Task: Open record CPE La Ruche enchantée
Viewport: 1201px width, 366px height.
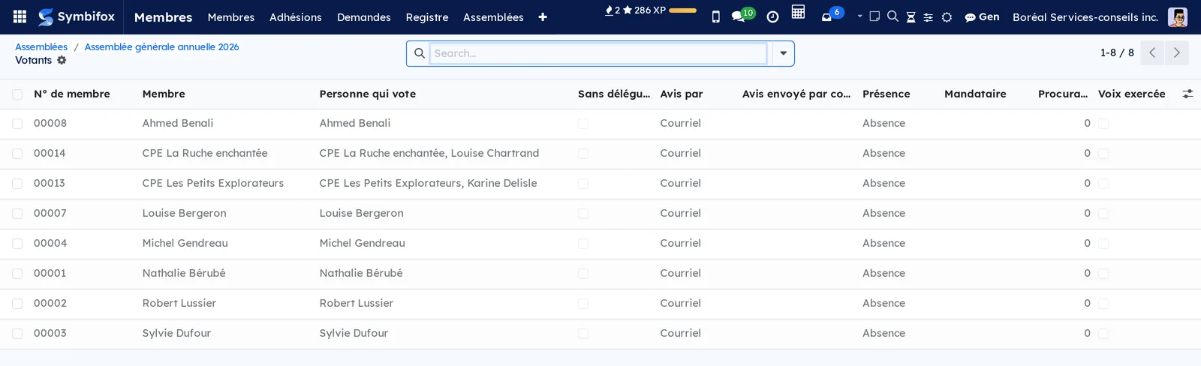Action: coord(205,153)
